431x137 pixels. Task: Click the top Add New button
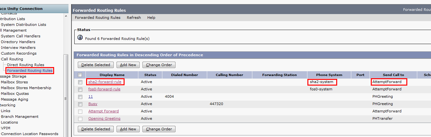128,65
